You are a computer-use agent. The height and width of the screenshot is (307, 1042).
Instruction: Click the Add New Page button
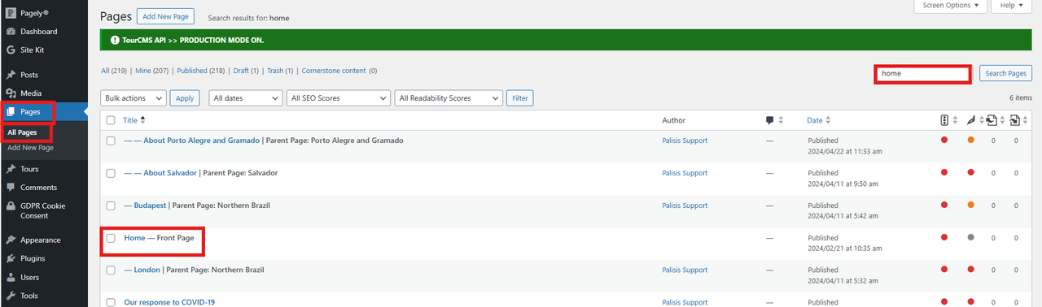pyautogui.click(x=165, y=16)
